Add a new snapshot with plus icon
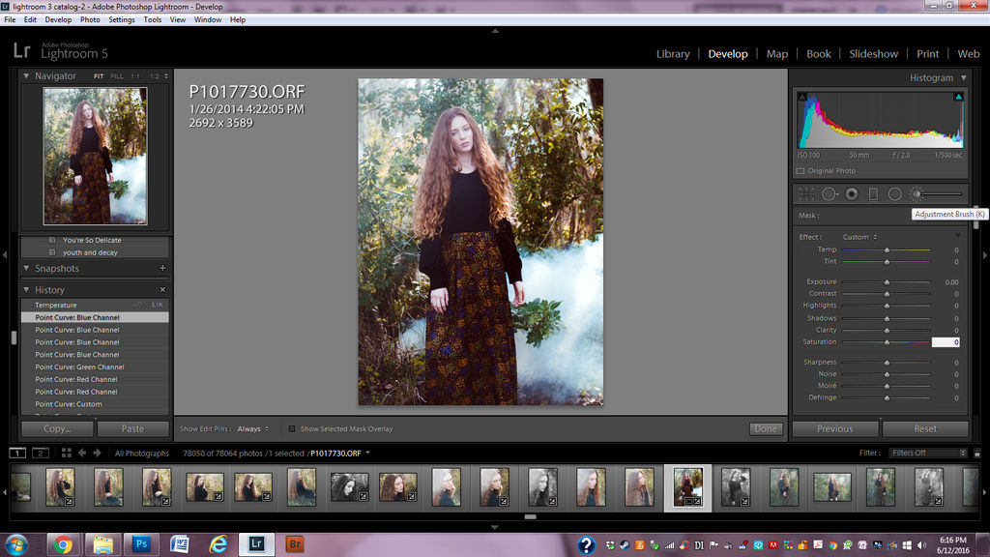The image size is (990, 557). tap(162, 269)
